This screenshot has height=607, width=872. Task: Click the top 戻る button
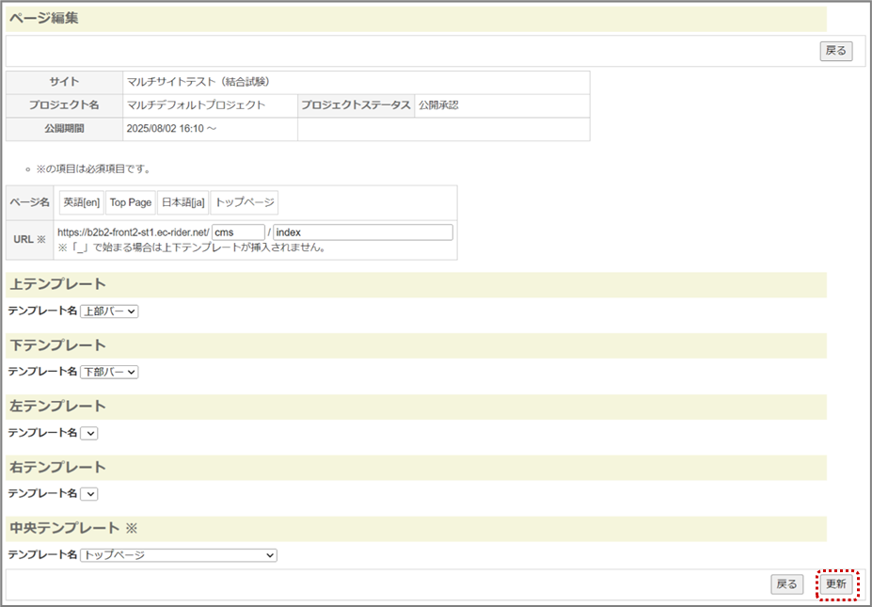click(x=835, y=51)
